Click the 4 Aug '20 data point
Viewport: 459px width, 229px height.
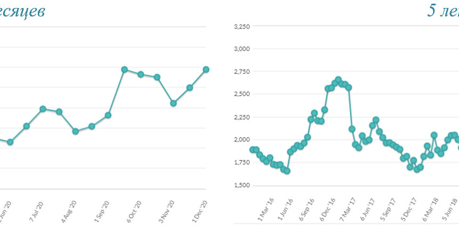[76, 131]
